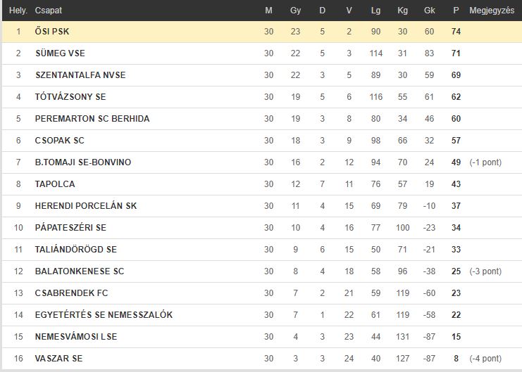This screenshot has width=522, height=372.
Task: Select PÁPATESZÉRI SE team row name
Action: click(70, 228)
